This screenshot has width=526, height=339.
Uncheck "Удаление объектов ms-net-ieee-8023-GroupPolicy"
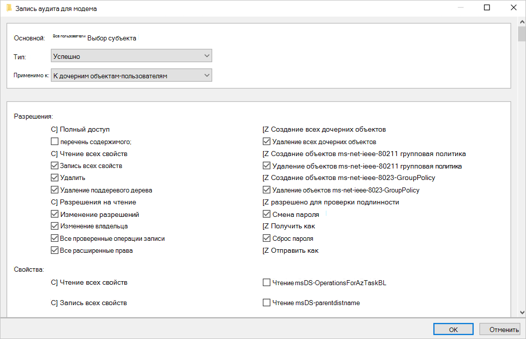266,190
